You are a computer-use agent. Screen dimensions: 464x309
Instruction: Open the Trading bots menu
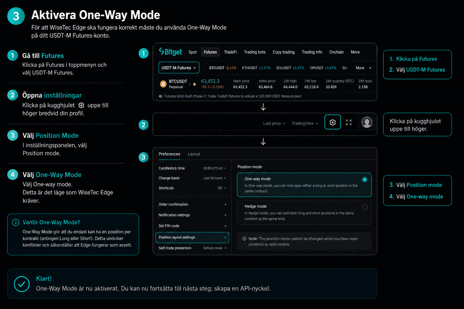tap(255, 52)
